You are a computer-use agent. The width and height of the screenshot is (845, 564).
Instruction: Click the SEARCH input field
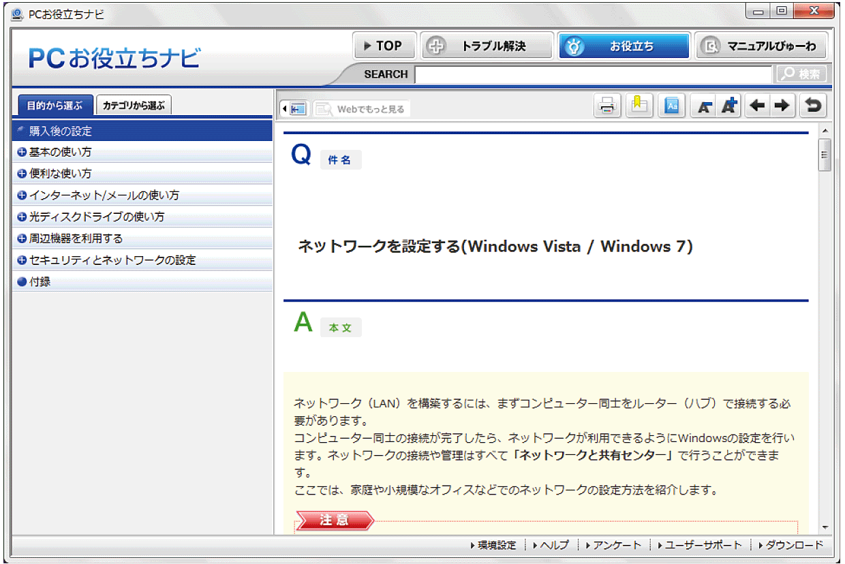click(593, 74)
